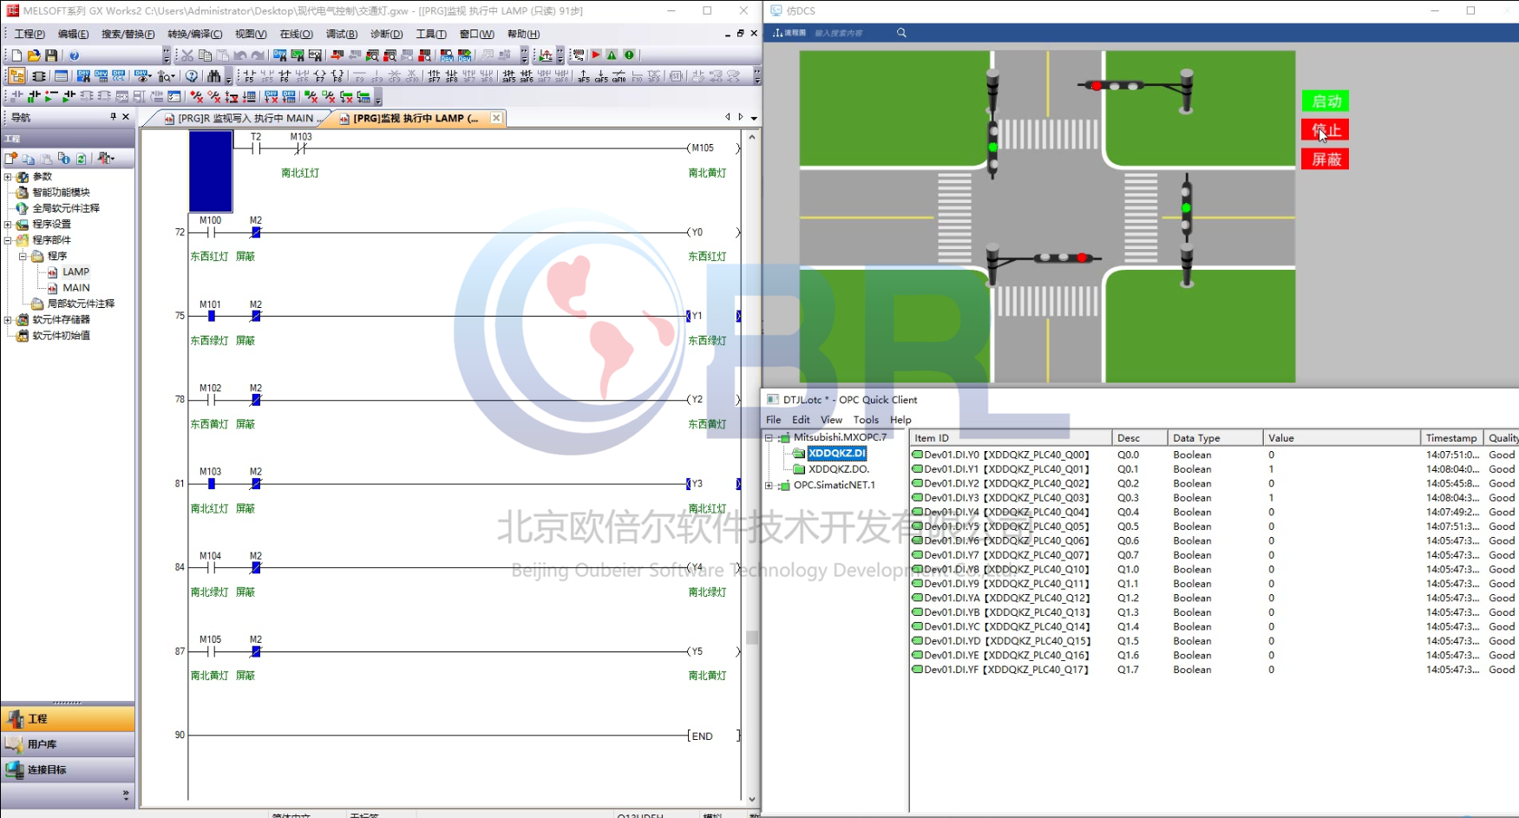The width and height of the screenshot is (1519, 818).
Task: Select MAIN program in project tree
Action: coord(75,288)
